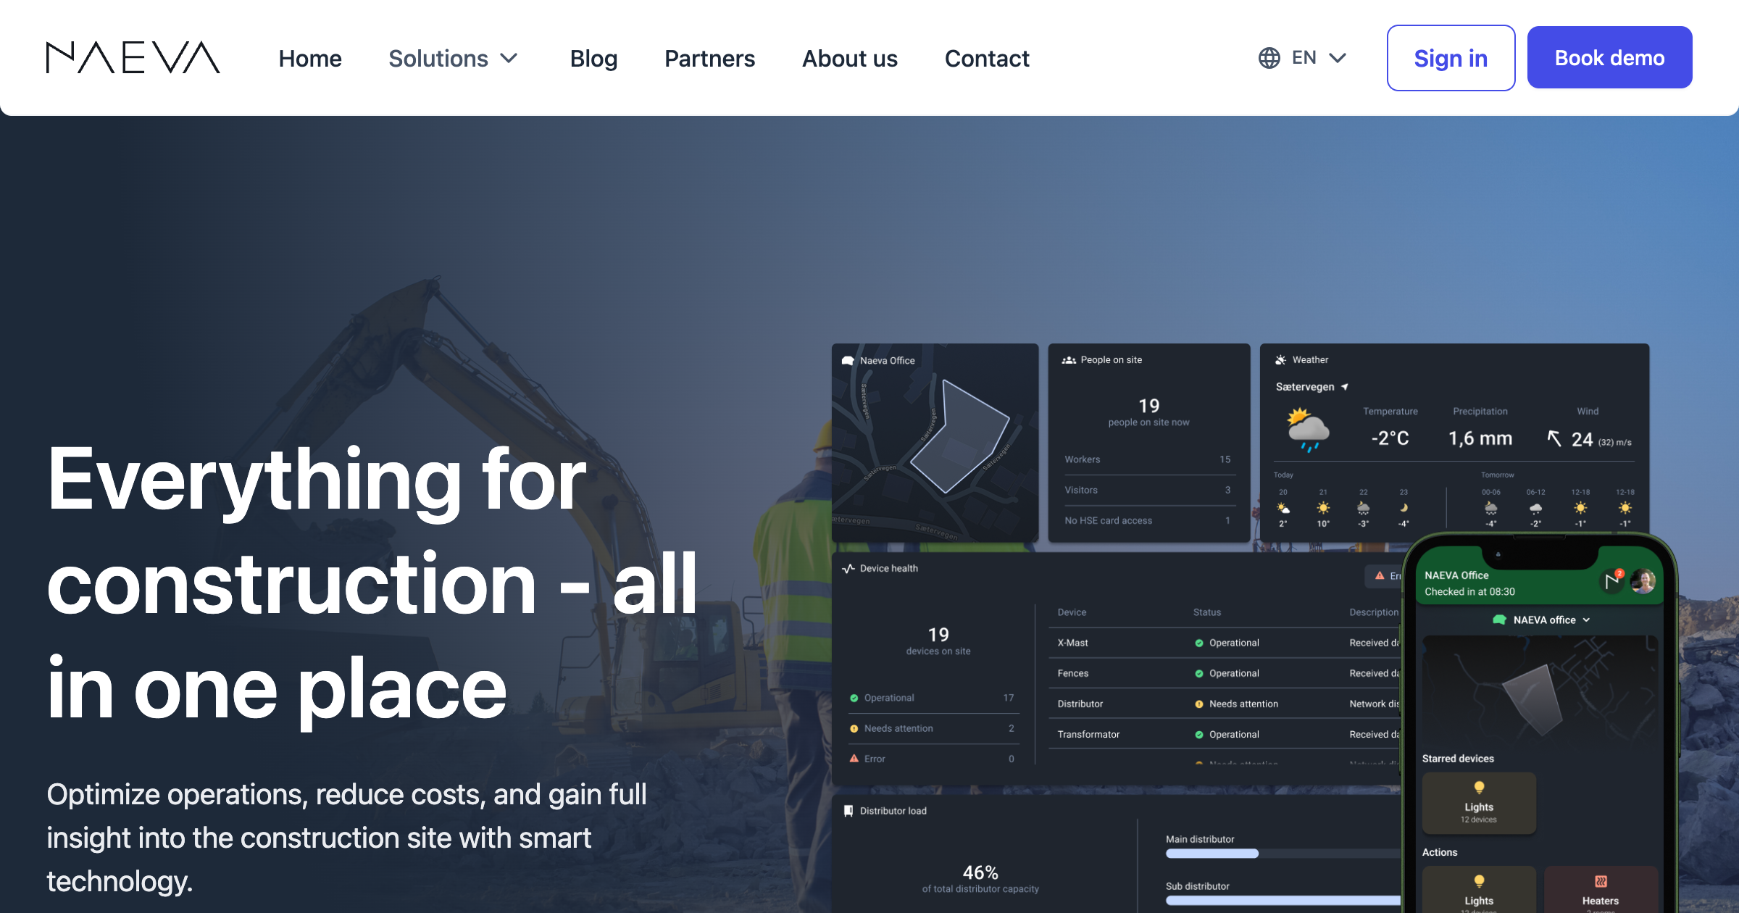
Task: Click the Device health pulse icon
Action: [x=848, y=569]
